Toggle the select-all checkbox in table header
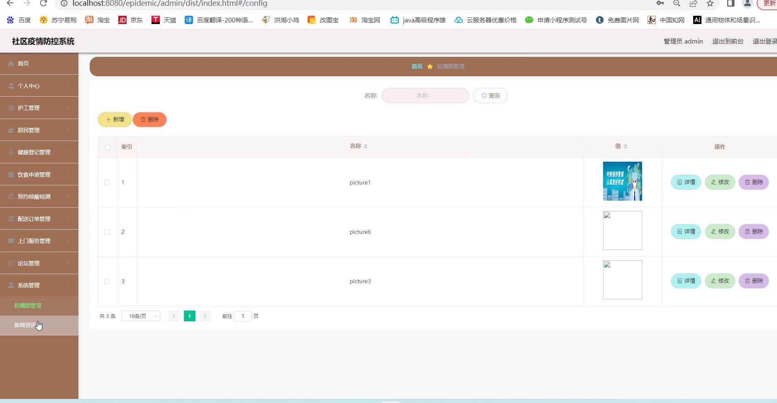Viewport: 777px width, 403px height. point(108,147)
